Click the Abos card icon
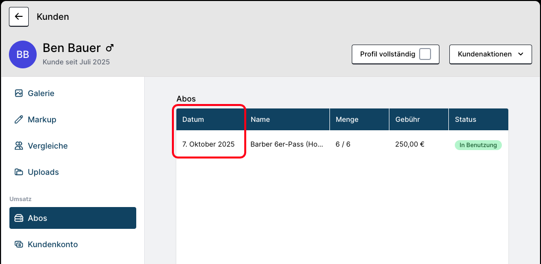 point(19,218)
